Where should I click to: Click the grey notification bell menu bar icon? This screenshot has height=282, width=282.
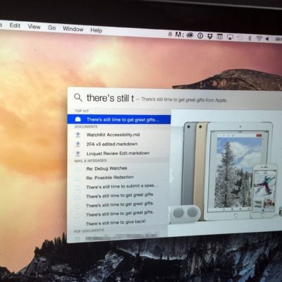(170, 35)
